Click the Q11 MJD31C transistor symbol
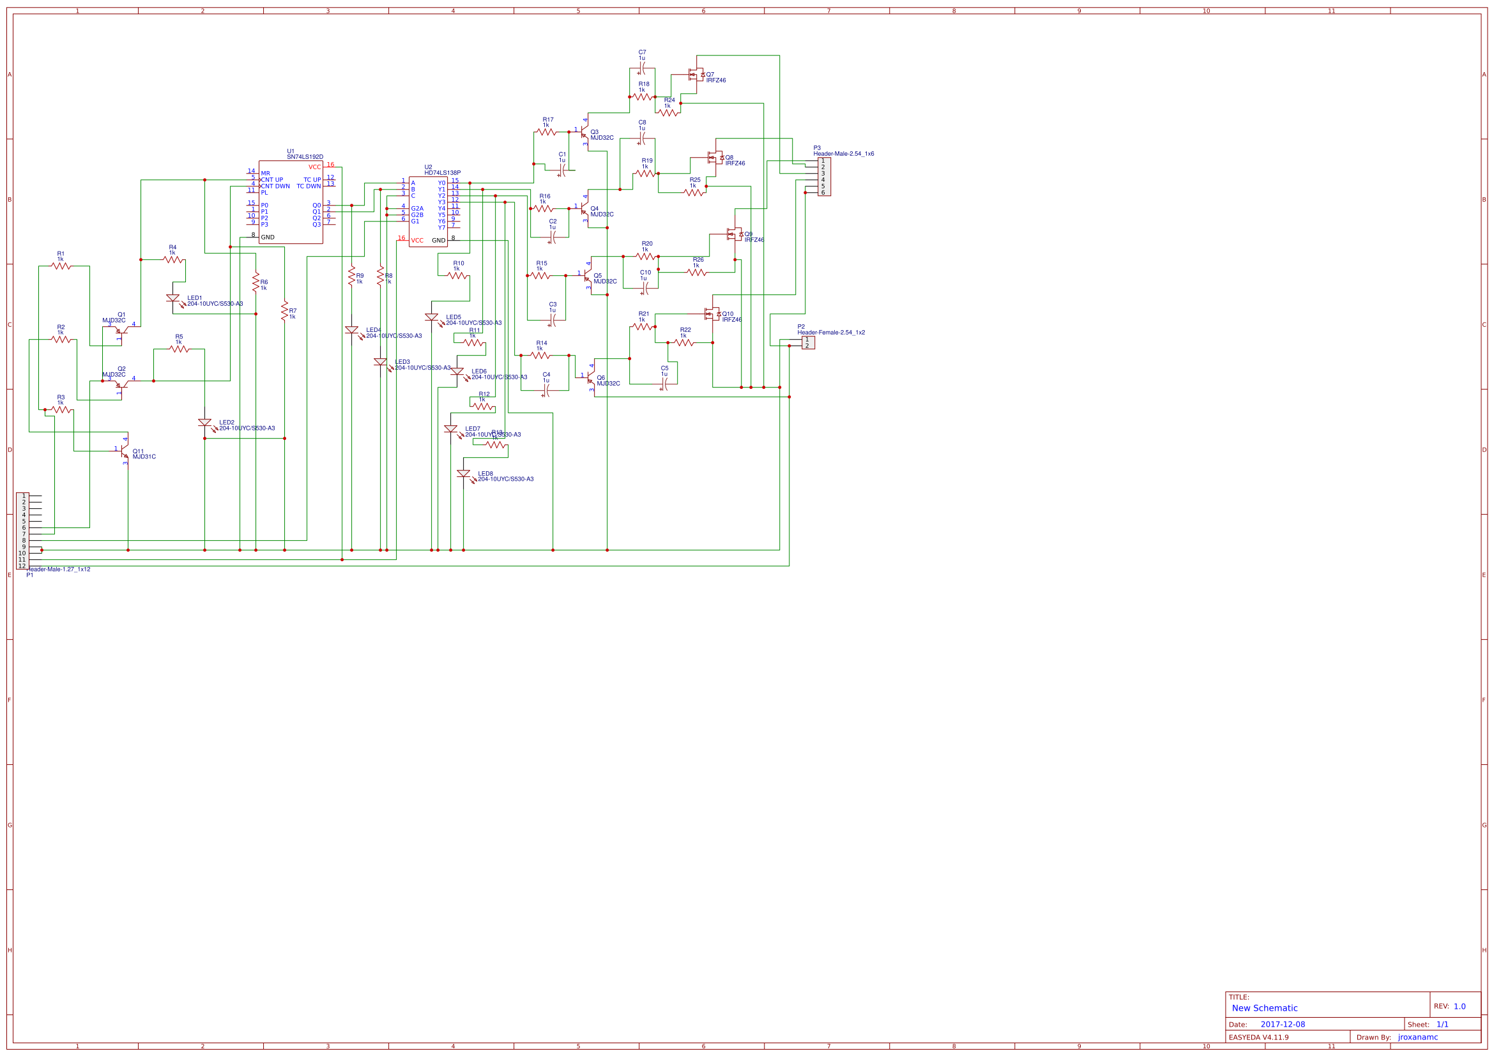 (x=126, y=451)
